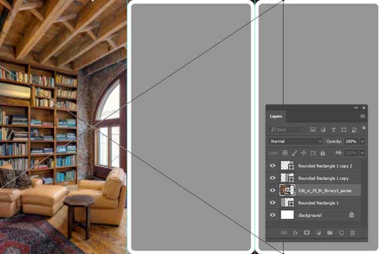The width and height of the screenshot is (382, 254).
Task: Click the Fill label
Action: (339, 153)
